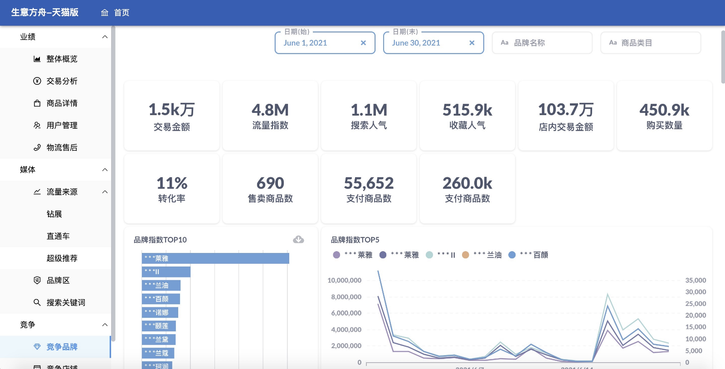Click the ***颐莲 bar in TOP10 chart
Image resolution: width=725 pixels, height=369 pixels.
pos(159,326)
